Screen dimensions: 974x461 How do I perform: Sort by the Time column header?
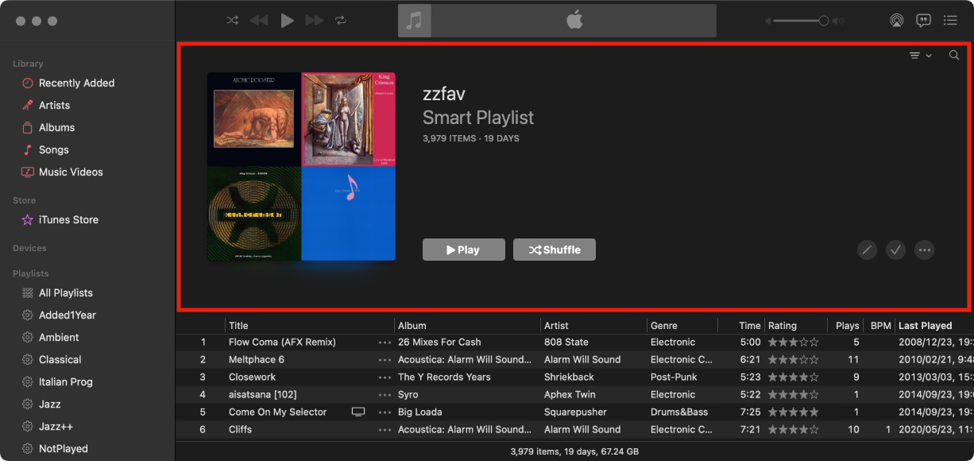click(x=740, y=325)
